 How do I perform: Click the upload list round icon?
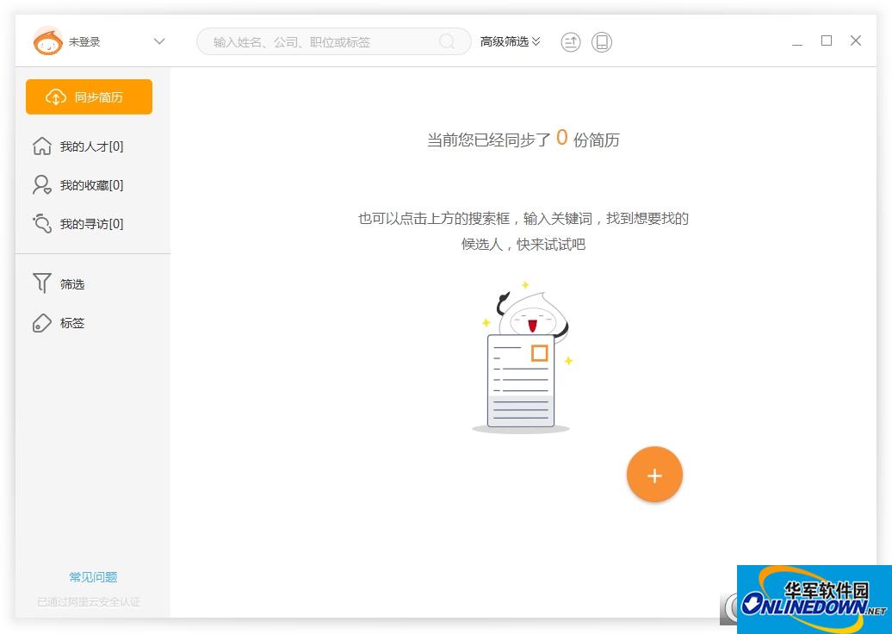point(571,42)
